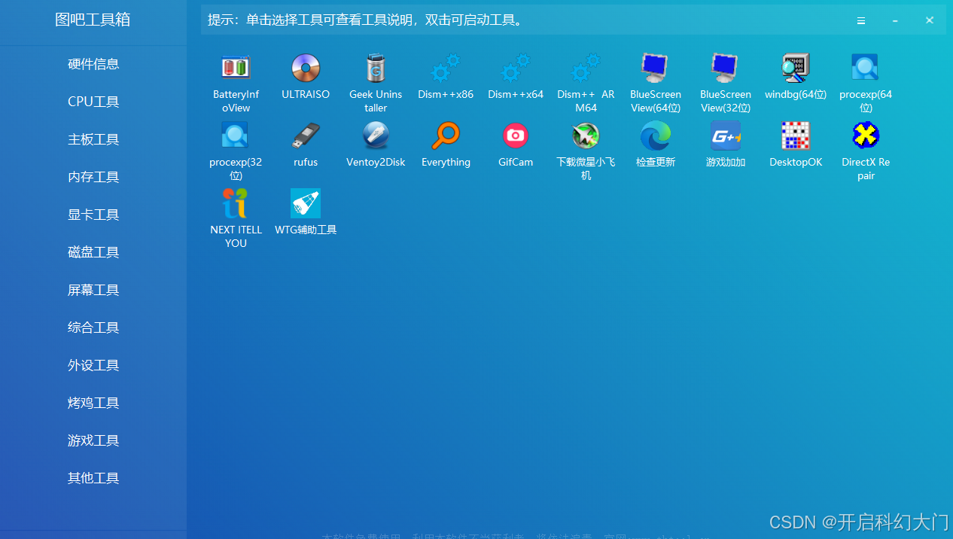The height and width of the screenshot is (539, 953).
Task: Switch to 主板工具 category
Action: pyautogui.click(x=93, y=139)
